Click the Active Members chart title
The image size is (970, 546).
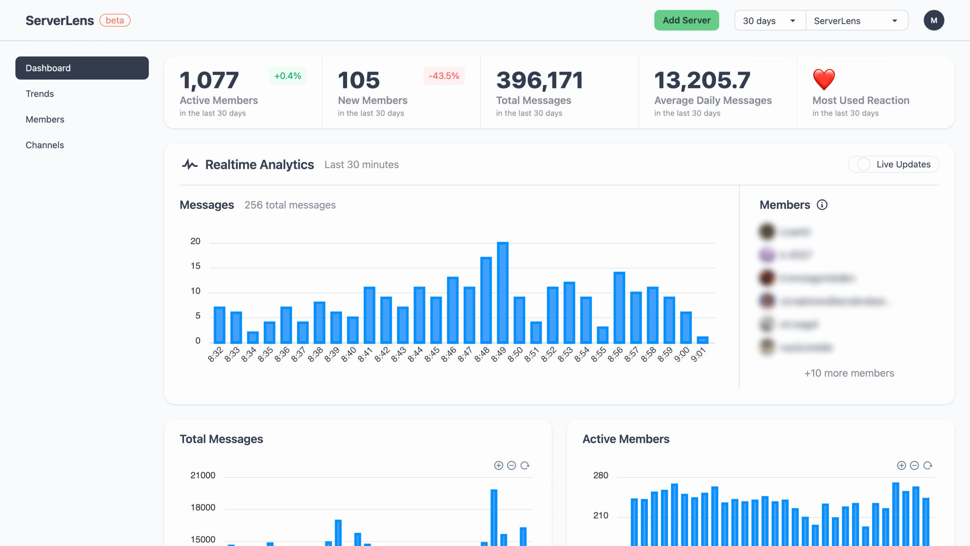click(x=626, y=439)
